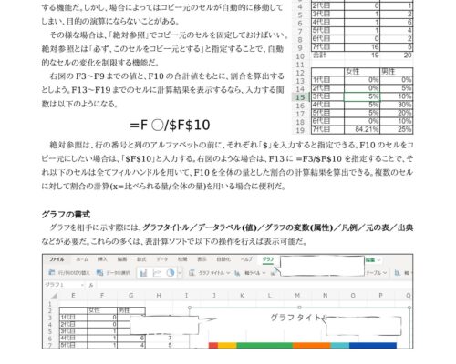Switch to the ヘルプ tab

point(246,259)
